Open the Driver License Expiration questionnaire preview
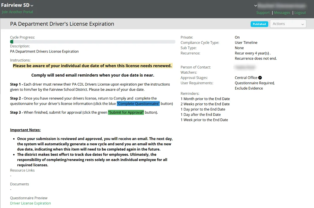This screenshot has width=314, height=208. (x=31, y=203)
